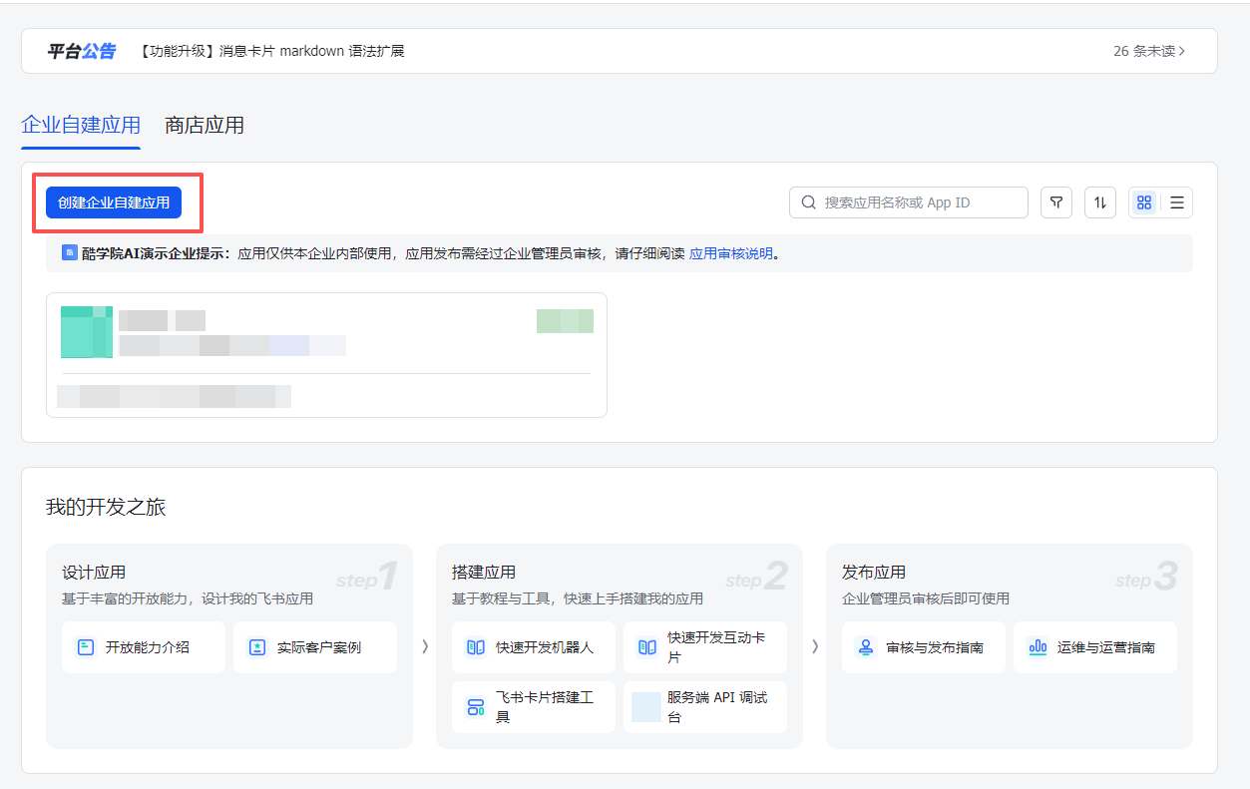Open 实际客户案例 card
This screenshot has height=789, width=1250.
click(x=315, y=647)
